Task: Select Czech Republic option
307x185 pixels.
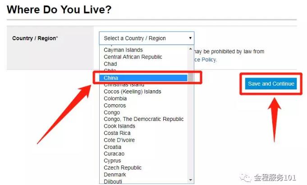Action: coord(123,168)
